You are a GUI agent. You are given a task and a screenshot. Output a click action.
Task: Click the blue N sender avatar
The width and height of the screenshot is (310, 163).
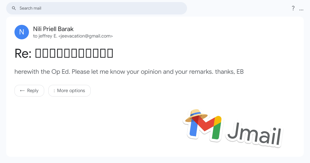point(22,32)
